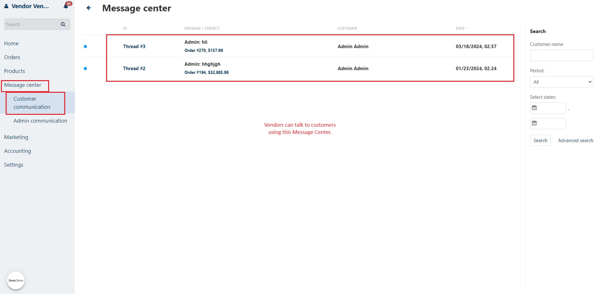The height and width of the screenshot is (294, 599).
Task: Click the date 03/18/2024, 02.57
Action: (x=476, y=47)
